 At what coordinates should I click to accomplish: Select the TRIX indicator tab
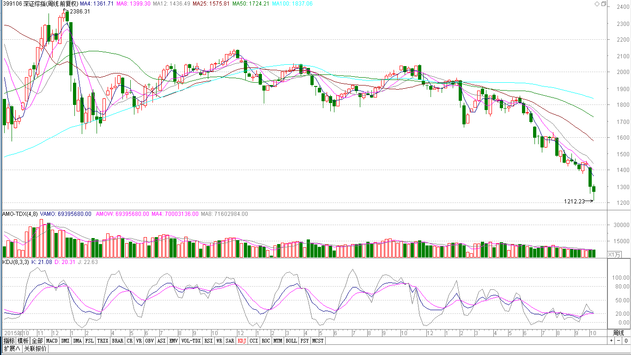click(x=103, y=341)
